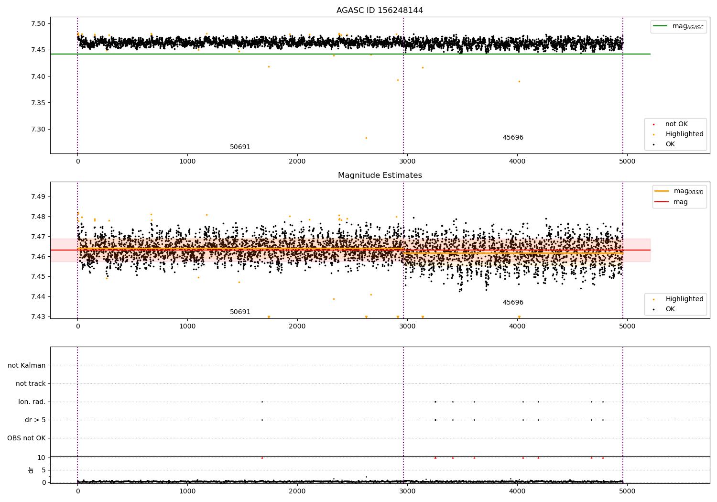The image size is (717, 502).
Task: Click the "not Kalman" axis label
Action: 27,366
